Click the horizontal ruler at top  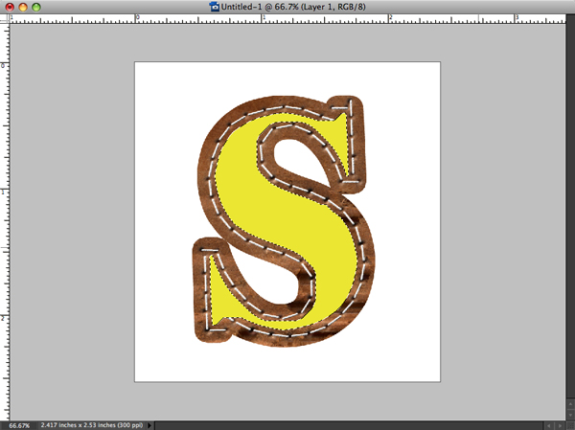click(x=287, y=18)
